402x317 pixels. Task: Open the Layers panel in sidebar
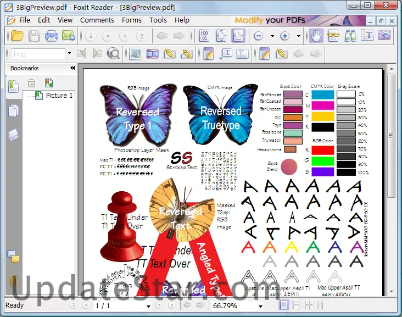(x=13, y=135)
